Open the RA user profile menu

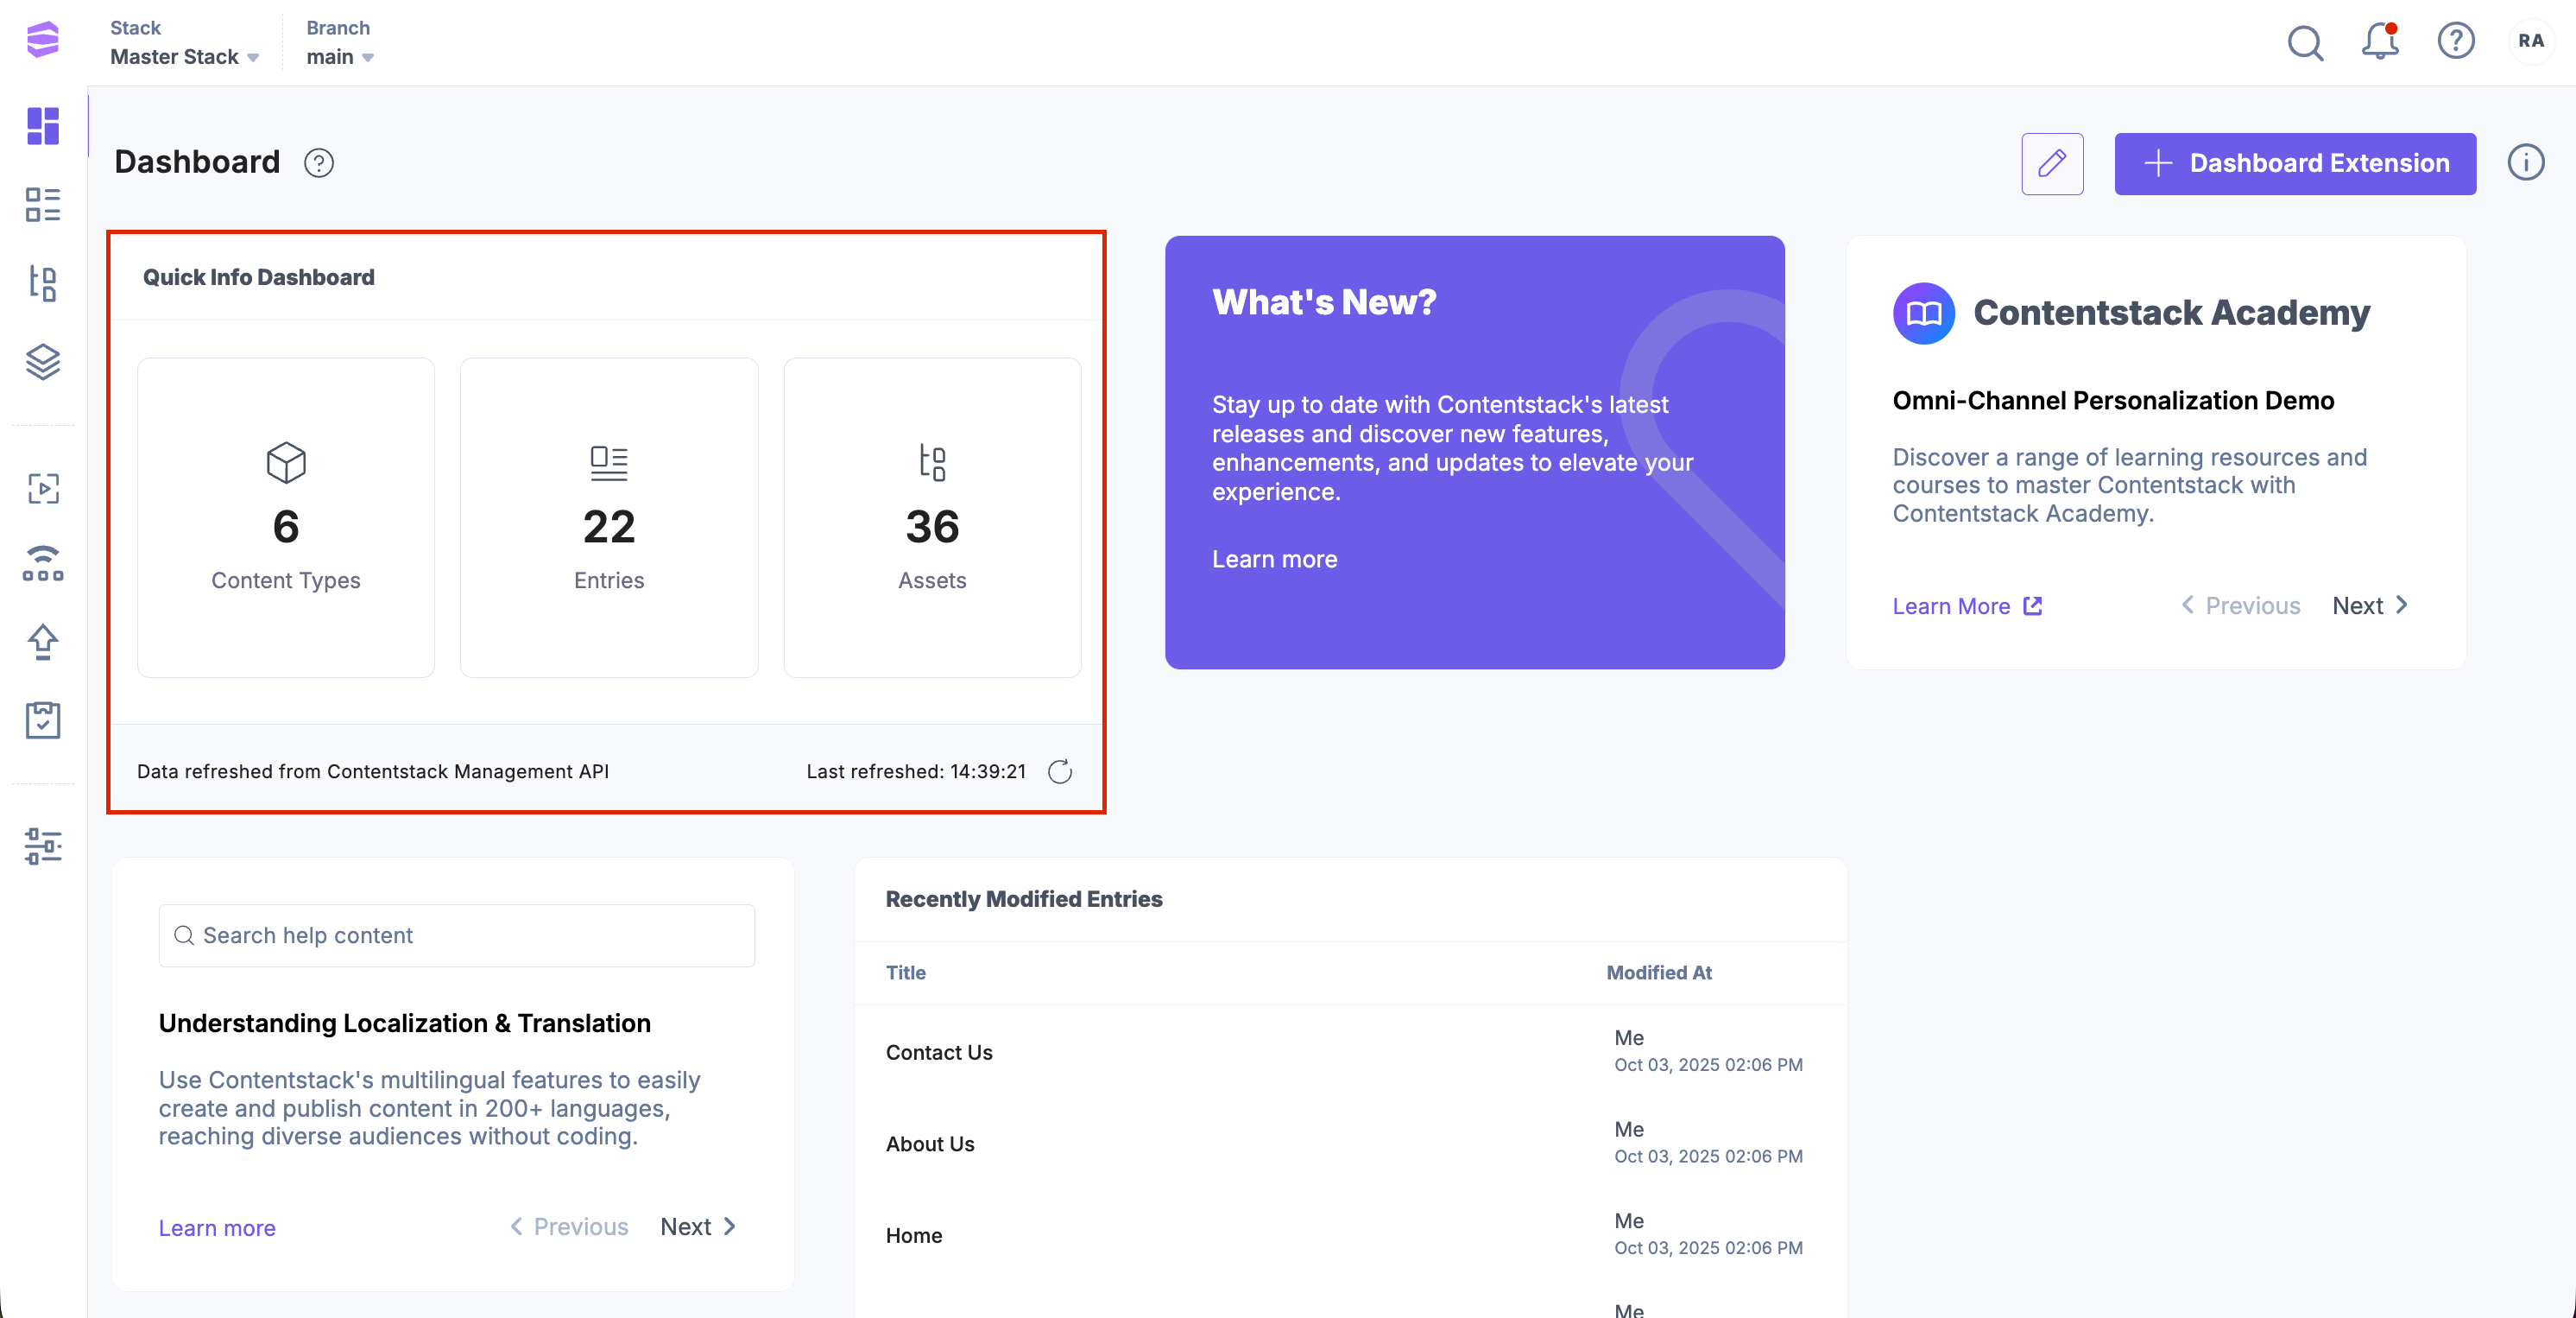tap(2531, 41)
